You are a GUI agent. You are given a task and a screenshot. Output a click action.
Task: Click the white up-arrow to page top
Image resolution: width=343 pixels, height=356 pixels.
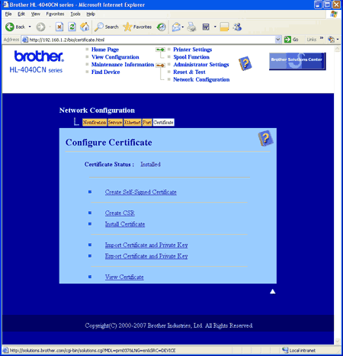click(x=273, y=291)
